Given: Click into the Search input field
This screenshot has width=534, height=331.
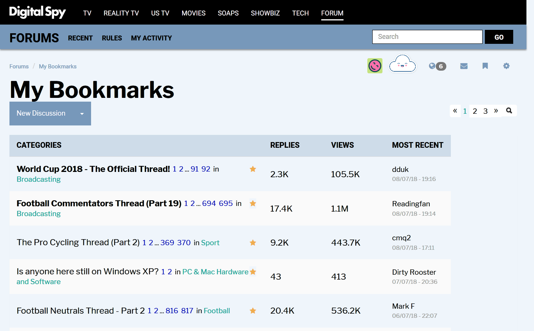Looking at the screenshot, I should (427, 37).
